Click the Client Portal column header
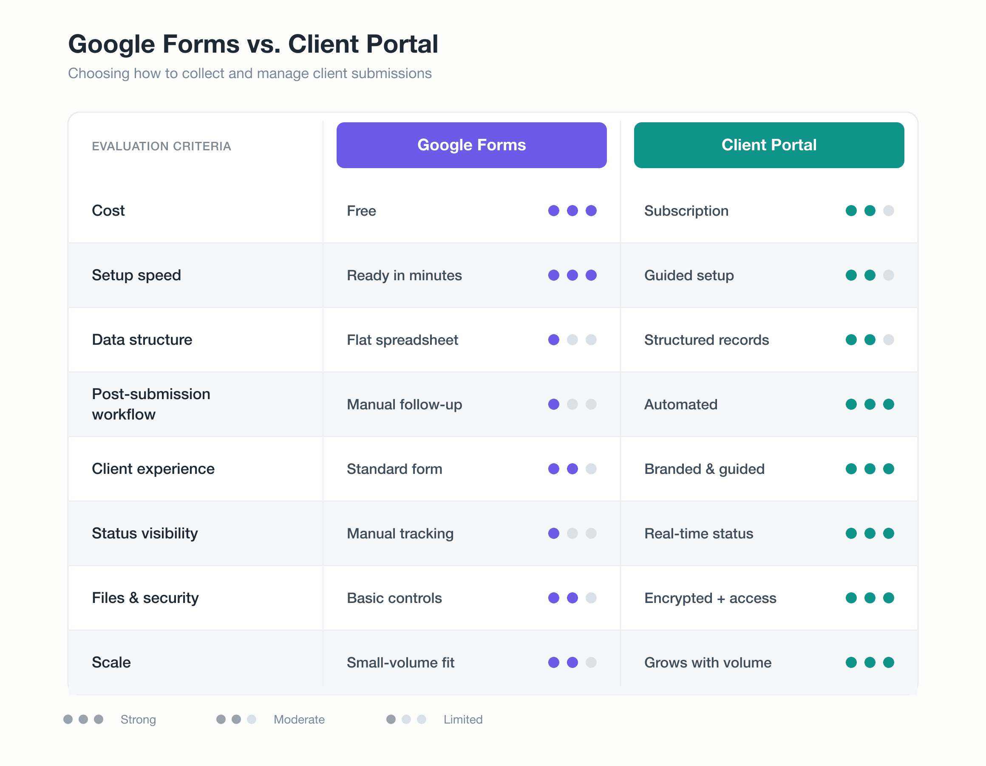986x766 pixels. coord(769,145)
